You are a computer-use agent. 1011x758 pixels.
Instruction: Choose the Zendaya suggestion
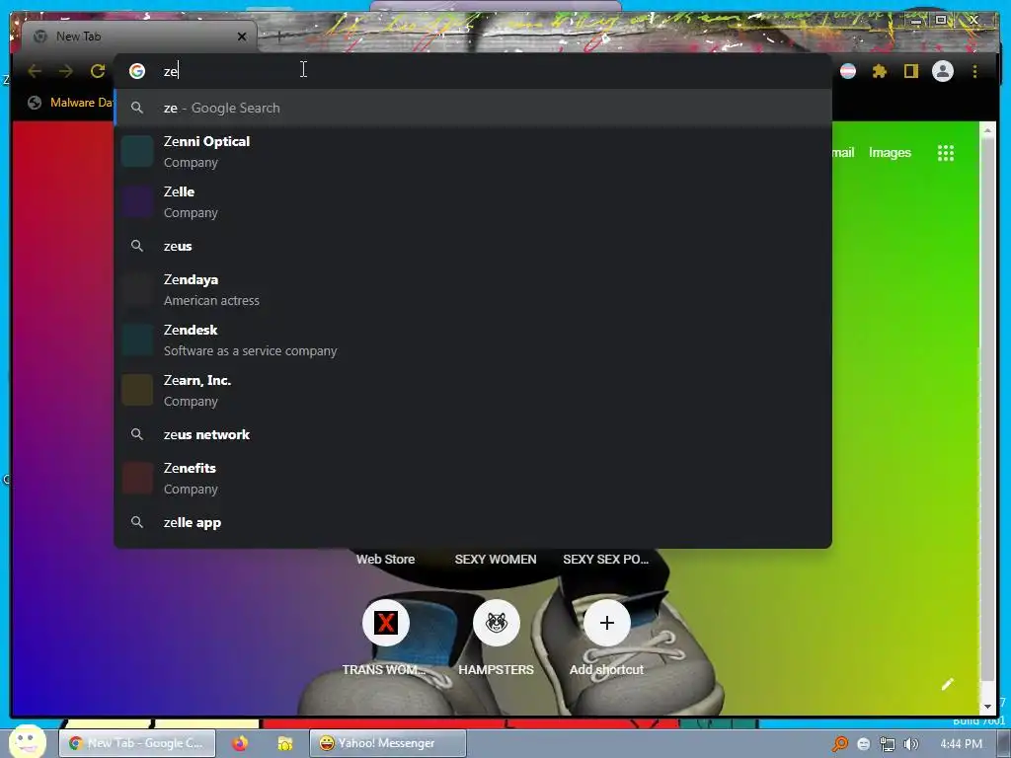pos(473,289)
